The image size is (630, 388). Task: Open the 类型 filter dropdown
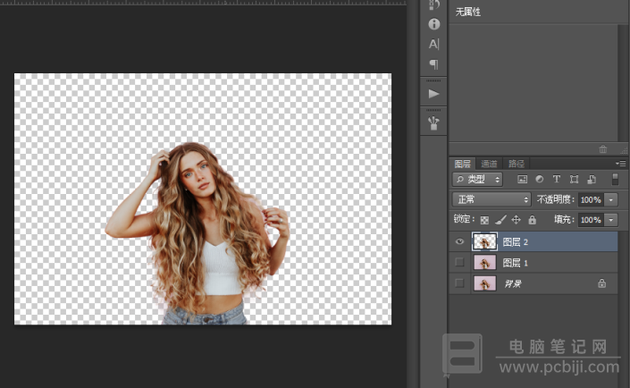(478, 180)
